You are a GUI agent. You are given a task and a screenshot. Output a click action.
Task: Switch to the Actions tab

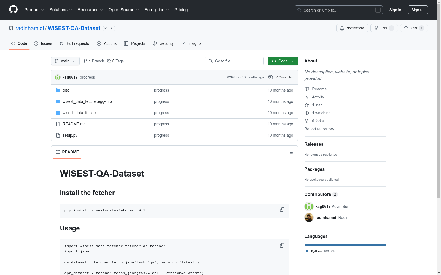pos(107,43)
